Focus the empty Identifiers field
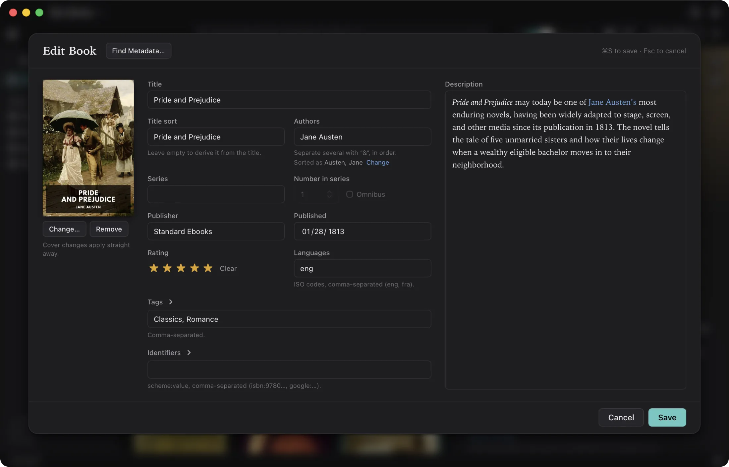Image resolution: width=729 pixels, height=467 pixels. click(289, 370)
